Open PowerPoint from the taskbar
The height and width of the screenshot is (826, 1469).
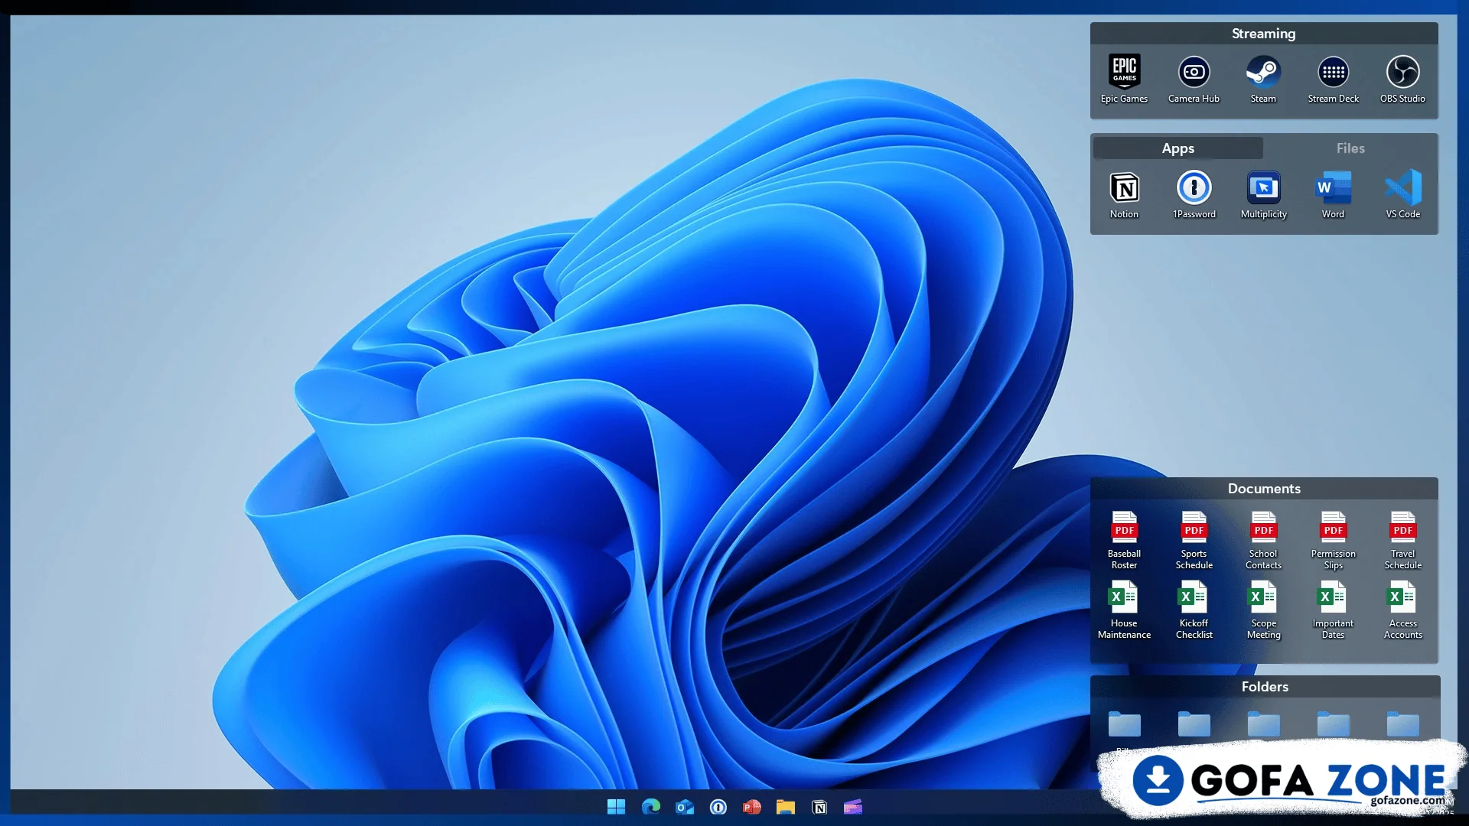coord(752,807)
